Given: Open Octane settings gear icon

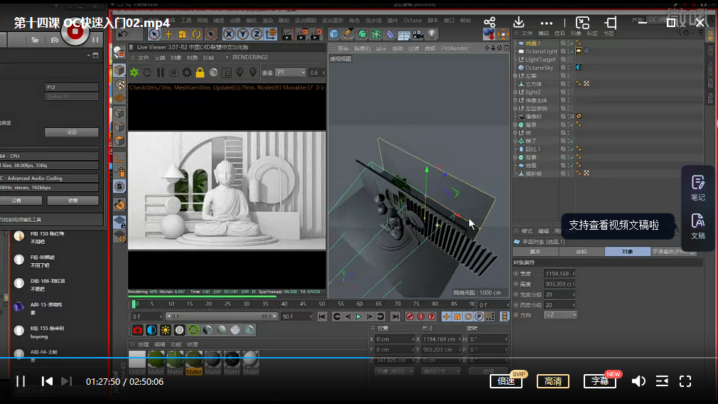Looking at the screenshot, I should (187, 73).
